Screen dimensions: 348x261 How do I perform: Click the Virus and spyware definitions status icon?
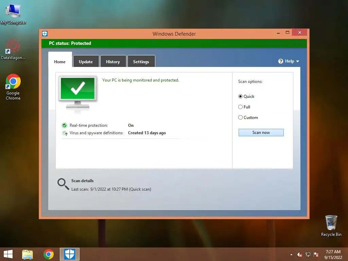[x=65, y=133]
